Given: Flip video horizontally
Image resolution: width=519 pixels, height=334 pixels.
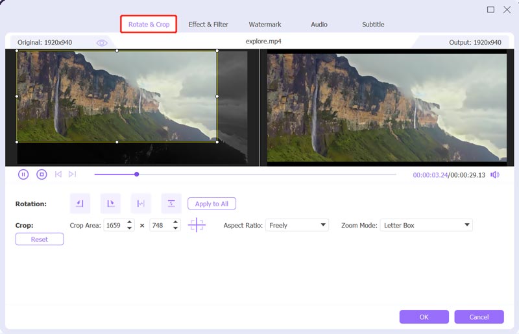Looking at the screenshot, I should pyautogui.click(x=141, y=203).
